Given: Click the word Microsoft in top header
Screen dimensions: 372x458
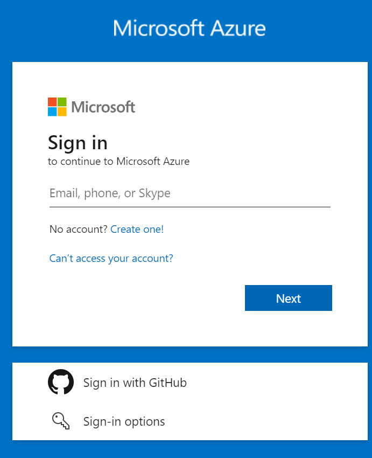Looking at the screenshot, I should (x=158, y=29).
